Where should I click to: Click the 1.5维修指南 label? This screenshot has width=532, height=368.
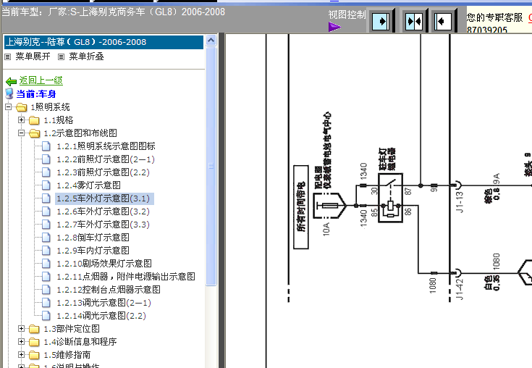pyautogui.click(x=67, y=355)
